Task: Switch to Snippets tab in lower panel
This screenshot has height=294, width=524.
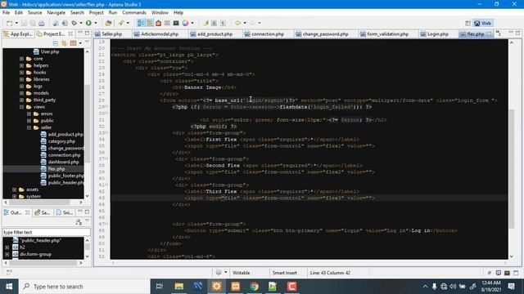Action: point(65,212)
